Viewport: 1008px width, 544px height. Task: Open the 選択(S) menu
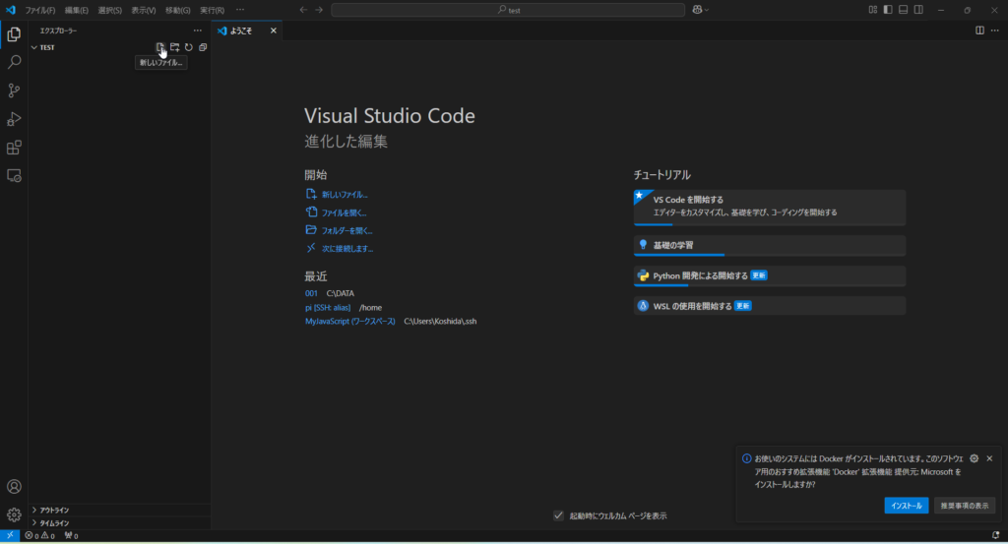(109, 10)
